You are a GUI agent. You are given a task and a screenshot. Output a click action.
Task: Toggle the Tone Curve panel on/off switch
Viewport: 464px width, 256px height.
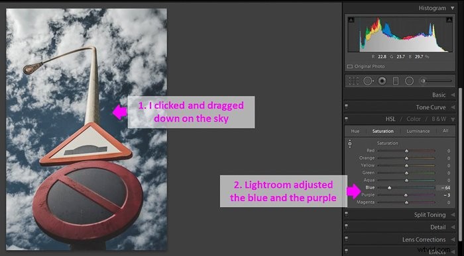(346, 107)
